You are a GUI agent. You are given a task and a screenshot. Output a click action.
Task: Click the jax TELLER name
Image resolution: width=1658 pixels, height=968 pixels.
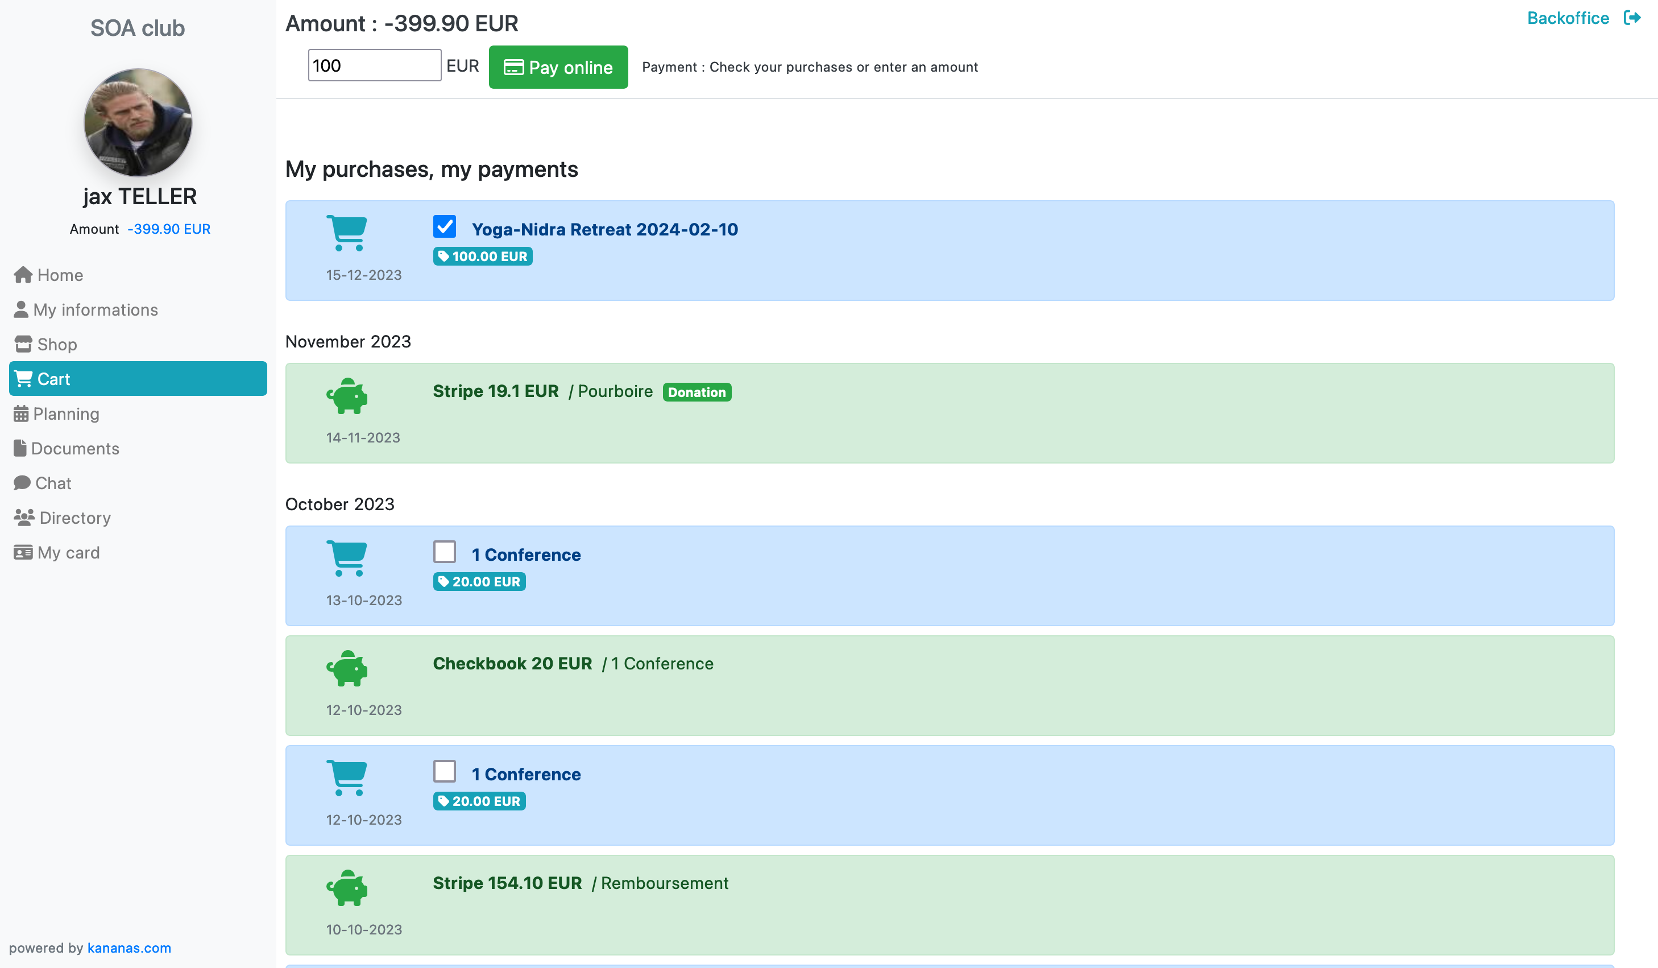coord(139,197)
